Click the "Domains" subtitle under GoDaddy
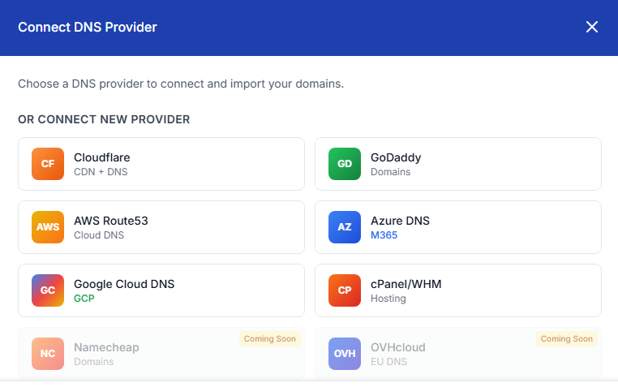The height and width of the screenshot is (387, 618). (391, 172)
